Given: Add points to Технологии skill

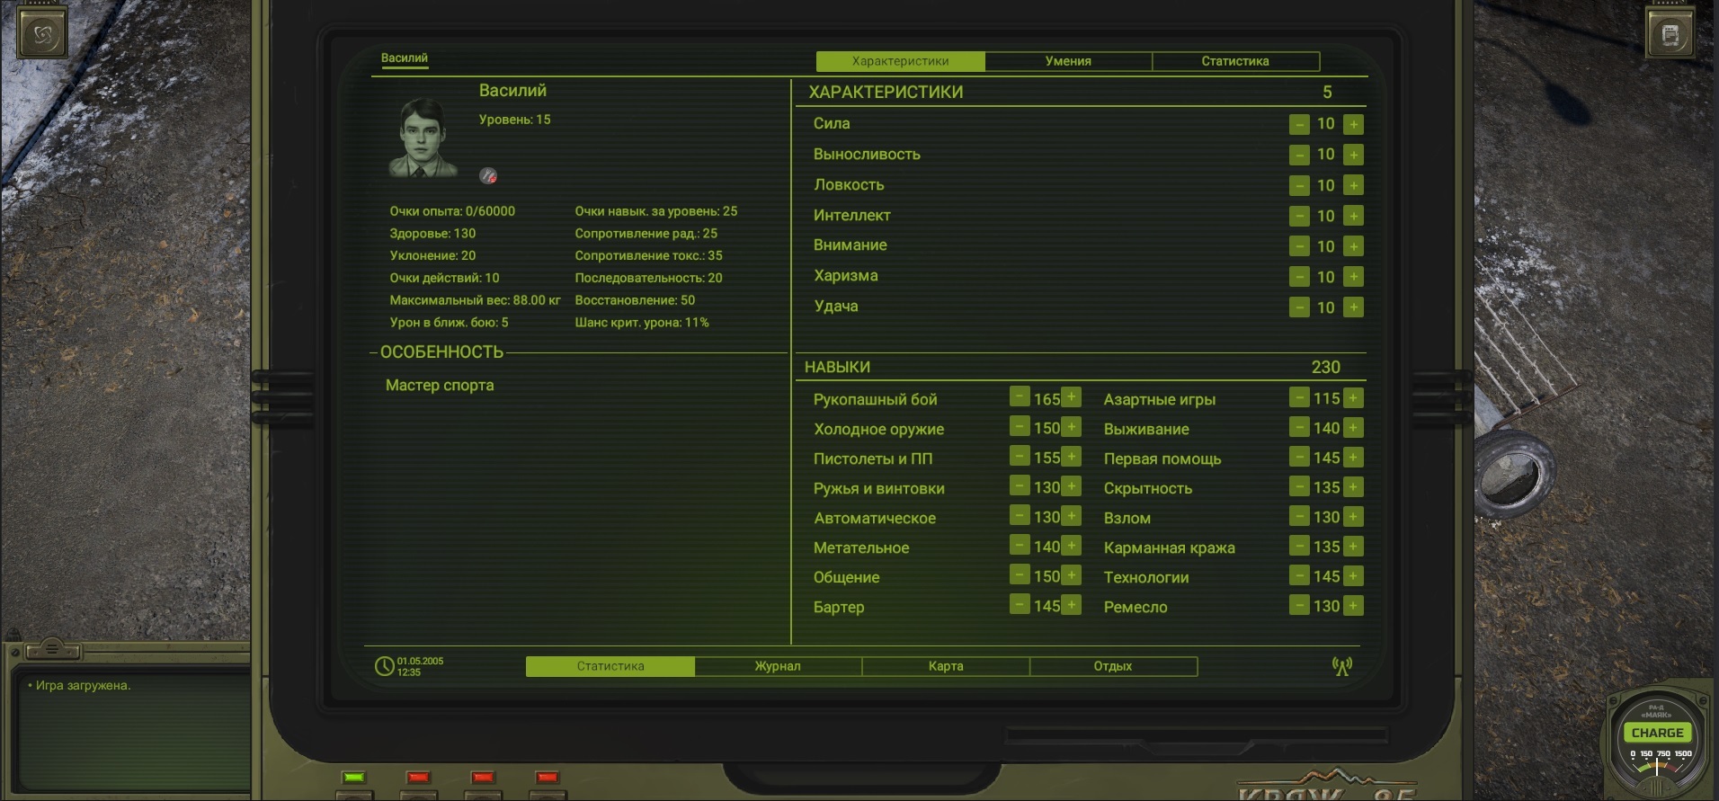Looking at the screenshot, I should [x=1353, y=575].
